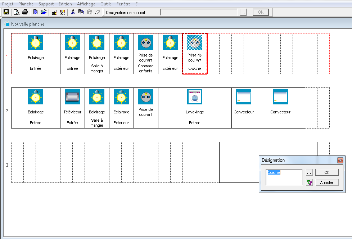352x239 pixels.
Task: Click the Téléviseur label text
Action: (72, 112)
